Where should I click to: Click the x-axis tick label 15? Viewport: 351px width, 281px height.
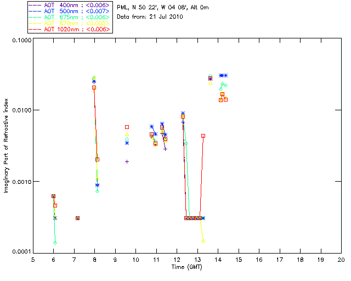pos(239,260)
